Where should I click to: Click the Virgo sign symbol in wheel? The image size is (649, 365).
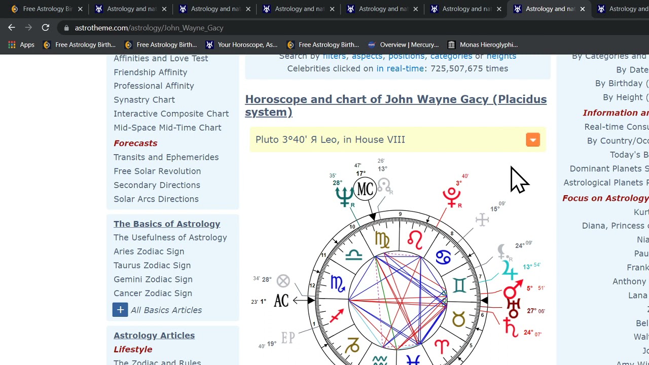point(382,239)
